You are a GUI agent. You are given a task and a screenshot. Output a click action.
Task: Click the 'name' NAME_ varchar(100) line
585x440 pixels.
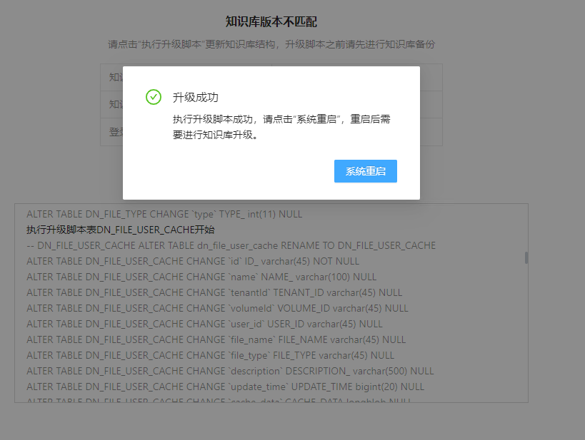(201, 277)
